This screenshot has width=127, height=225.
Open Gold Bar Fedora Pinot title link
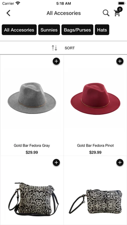(95, 145)
